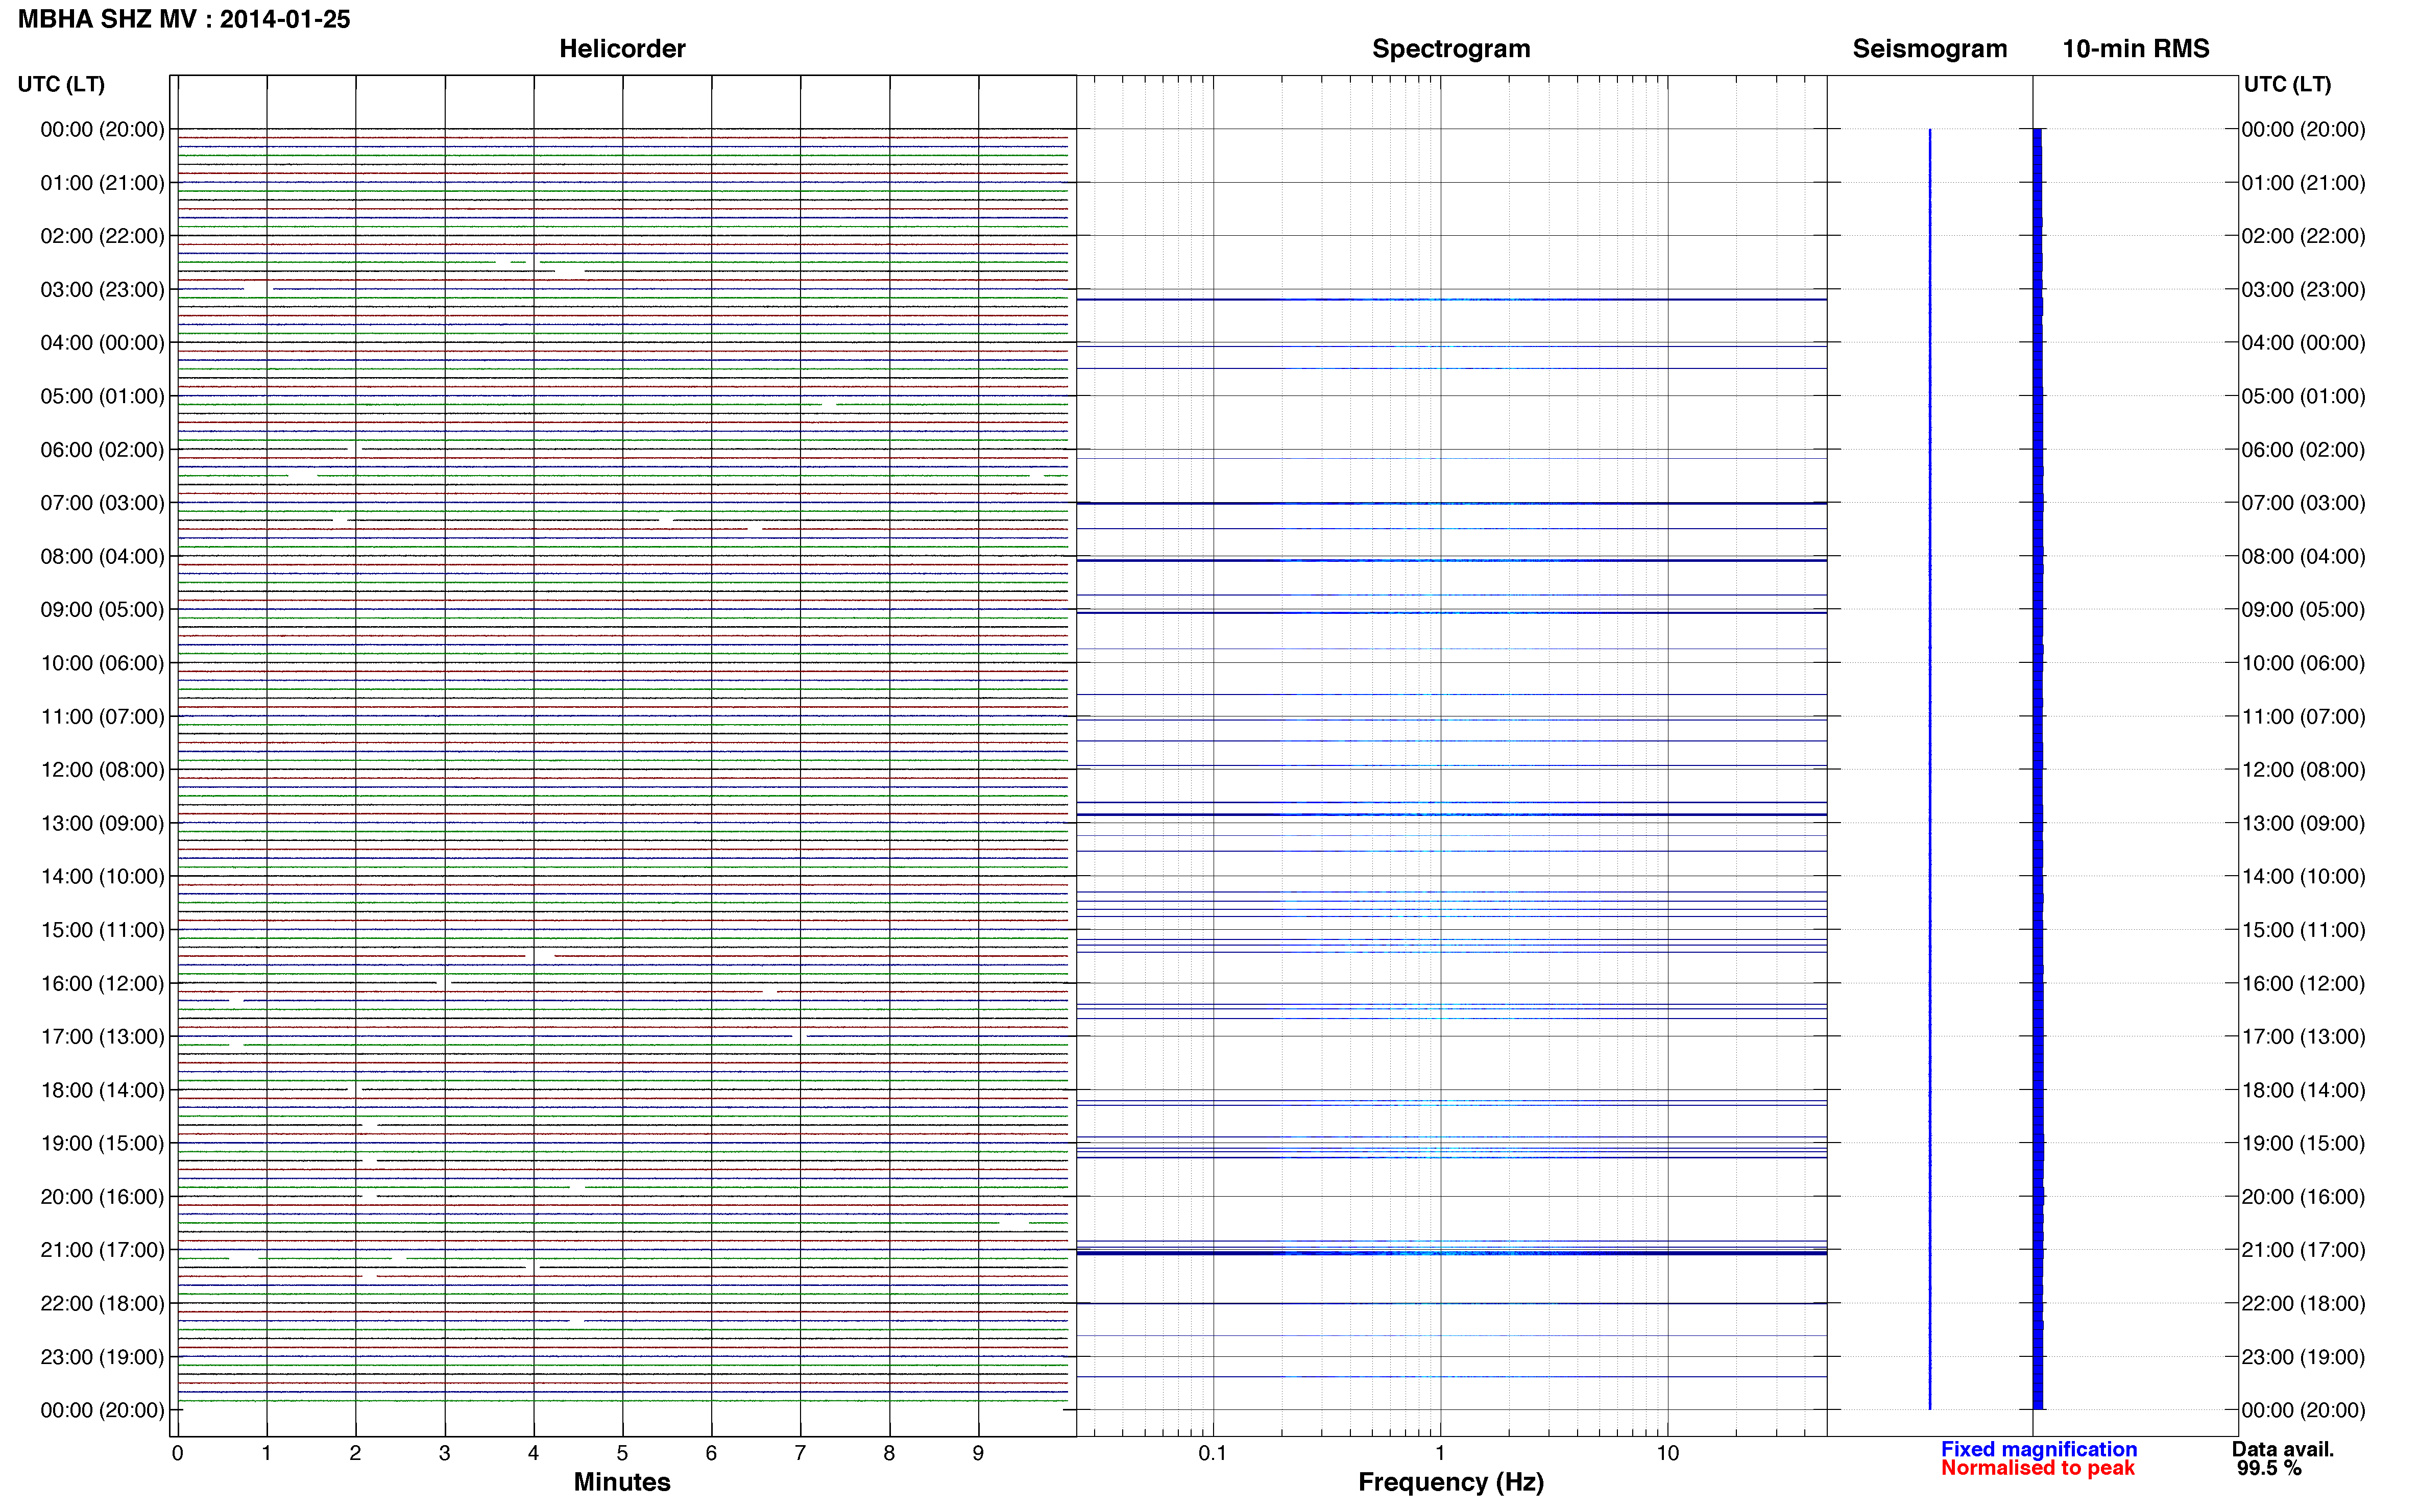This screenshot has height=1512, width=2420.
Task: Click left-axis time label '04:00 (00:00)'
Action: [x=102, y=342]
